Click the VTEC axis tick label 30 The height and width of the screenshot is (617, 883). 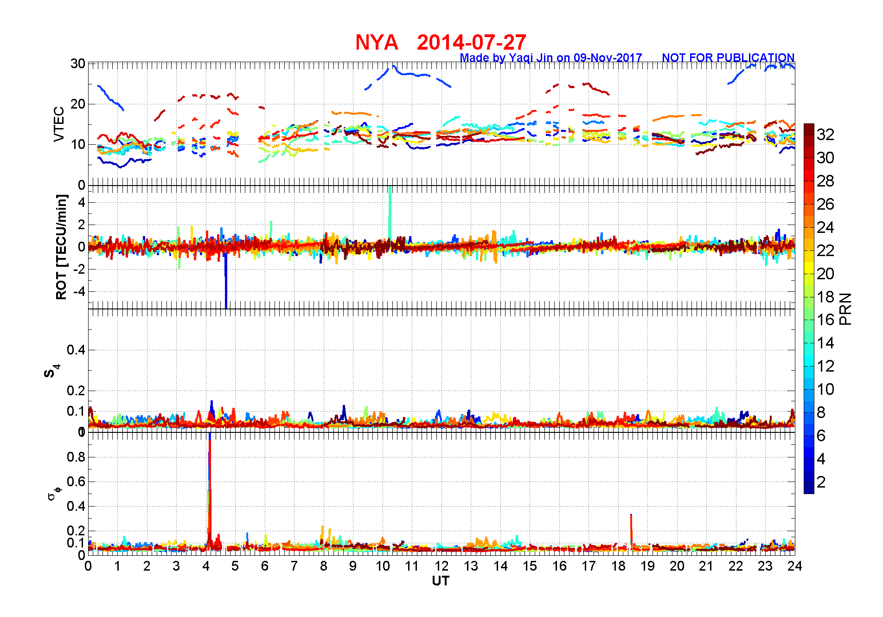pyautogui.click(x=77, y=64)
